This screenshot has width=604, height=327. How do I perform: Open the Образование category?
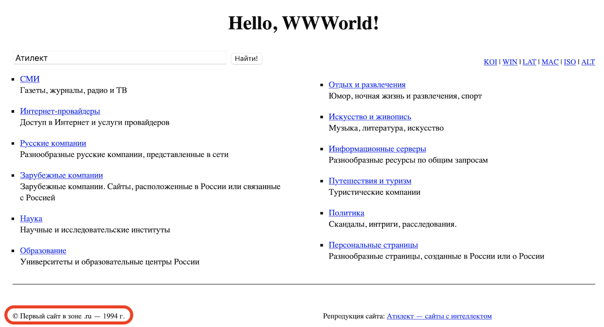[x=43, y=251]
